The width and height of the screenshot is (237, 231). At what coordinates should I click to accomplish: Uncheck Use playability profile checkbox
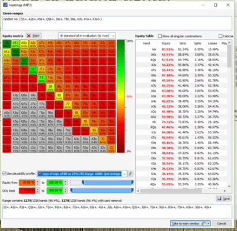(x=4, y=174)
